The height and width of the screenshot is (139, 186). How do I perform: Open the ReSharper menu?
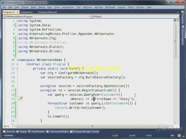[x=110, y=7]
